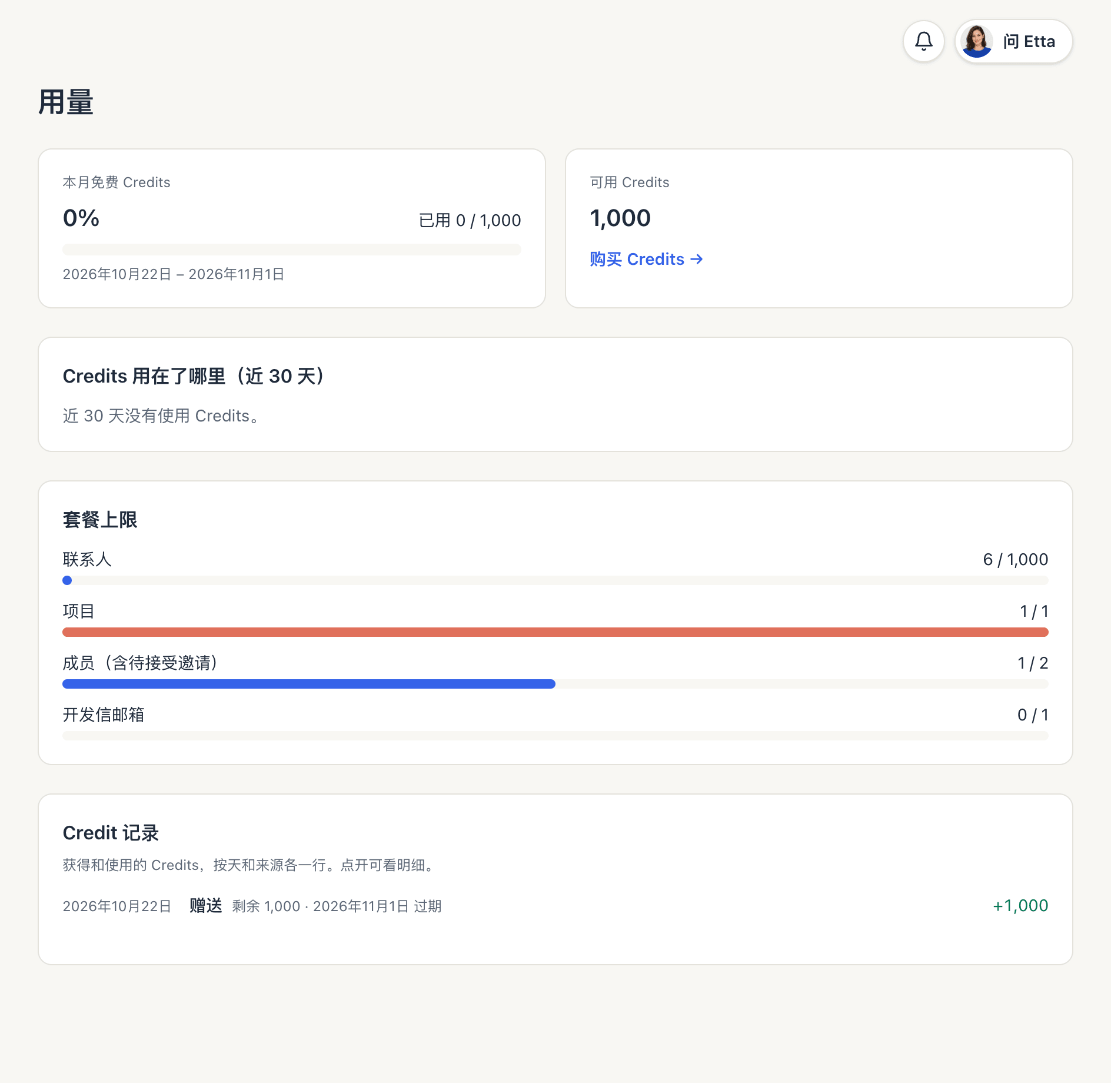Click the 本月免费 Credits progress bar
This screenshot has width=1111, height=1083.
tap(292, 250)
